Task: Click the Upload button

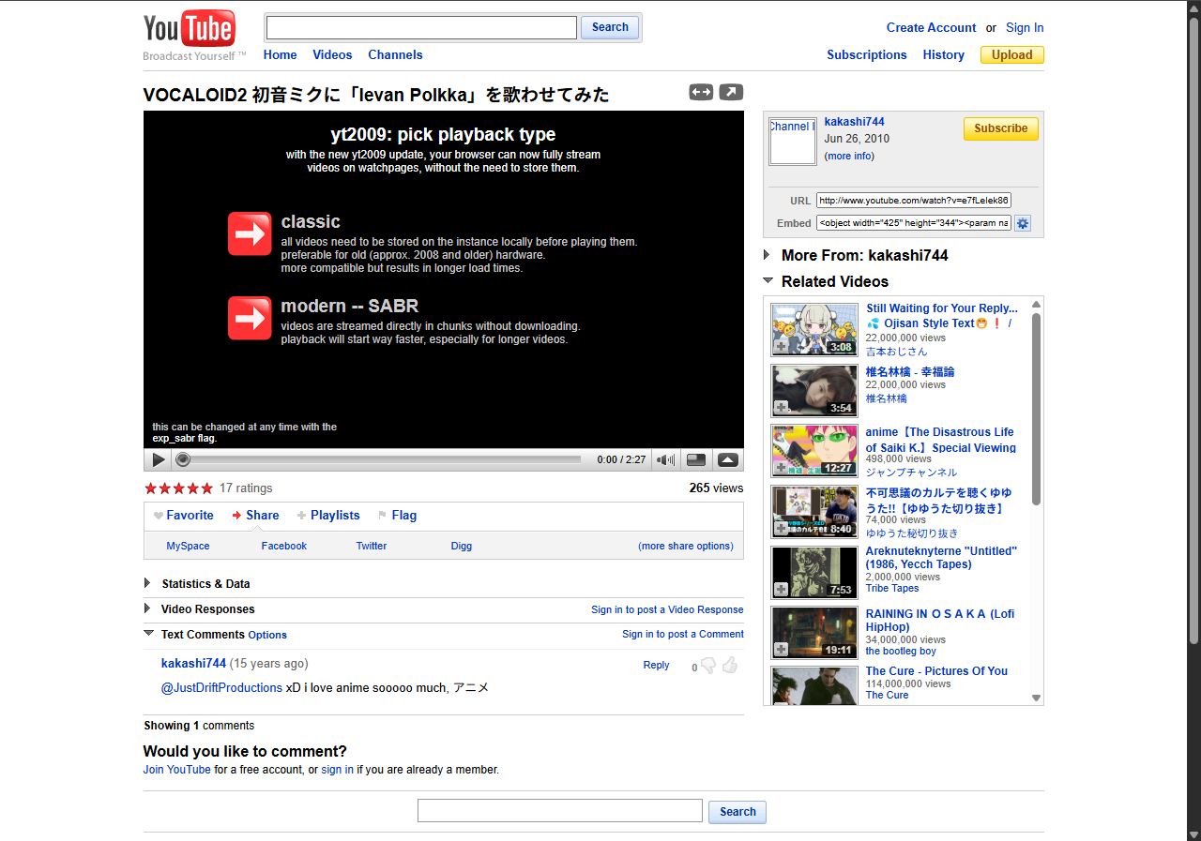Action: tap(1012, 54)
